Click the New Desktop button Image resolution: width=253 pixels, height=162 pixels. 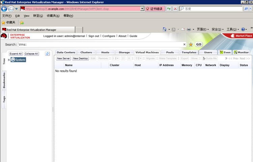tap(80, 58)
